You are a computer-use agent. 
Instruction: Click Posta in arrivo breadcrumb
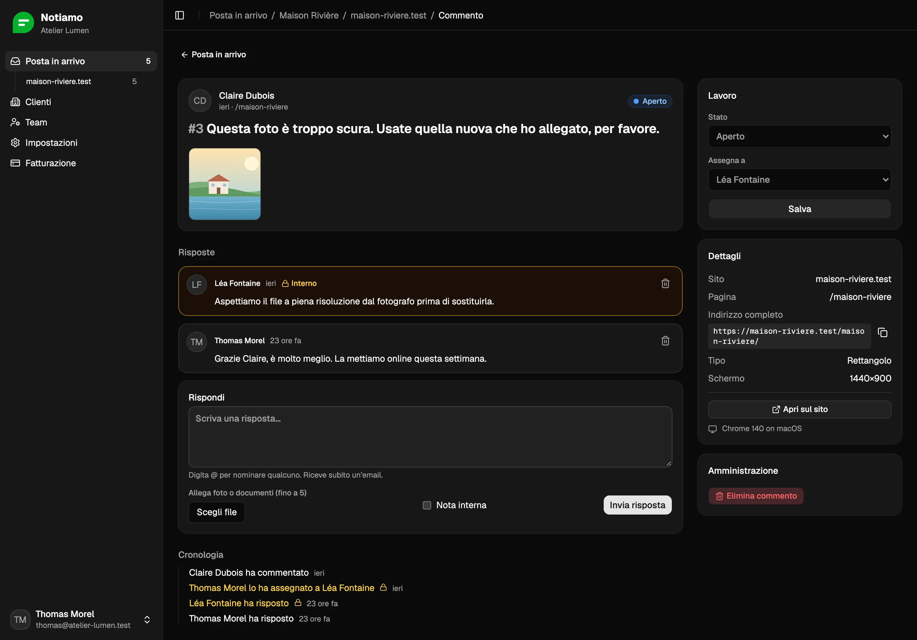tap(238, 15)
